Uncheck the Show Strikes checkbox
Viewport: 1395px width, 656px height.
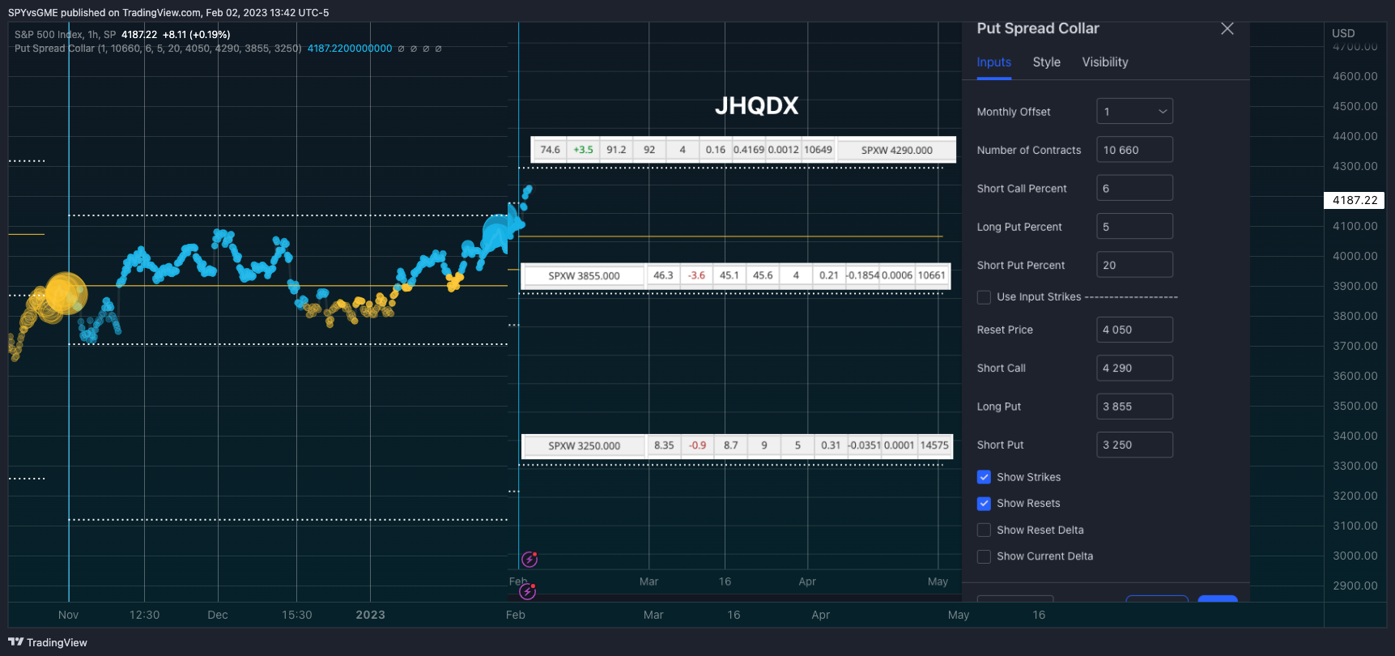coord(984,477)
